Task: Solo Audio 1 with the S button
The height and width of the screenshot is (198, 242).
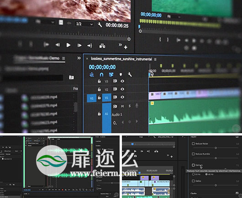Action: pyautogui.click(x=130, y=106)
